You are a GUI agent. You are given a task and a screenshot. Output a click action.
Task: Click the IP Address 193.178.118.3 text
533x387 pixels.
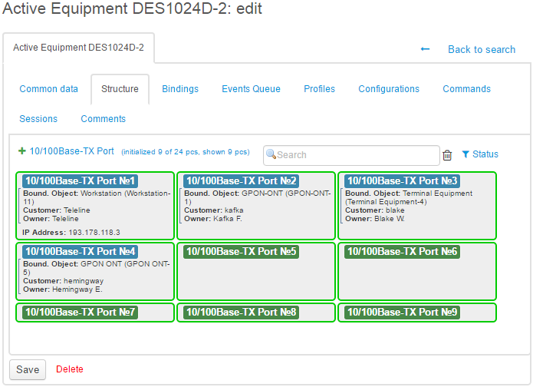coord(71,233)
